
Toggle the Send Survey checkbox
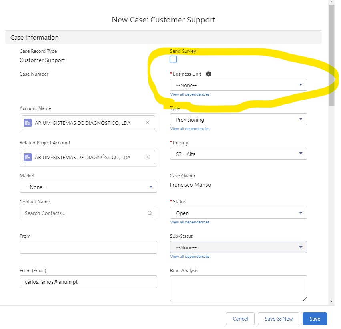point(173,60)
